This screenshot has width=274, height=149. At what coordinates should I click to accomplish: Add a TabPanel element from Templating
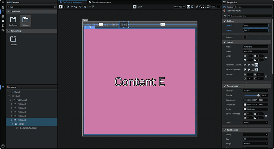(x=13, y=40)
